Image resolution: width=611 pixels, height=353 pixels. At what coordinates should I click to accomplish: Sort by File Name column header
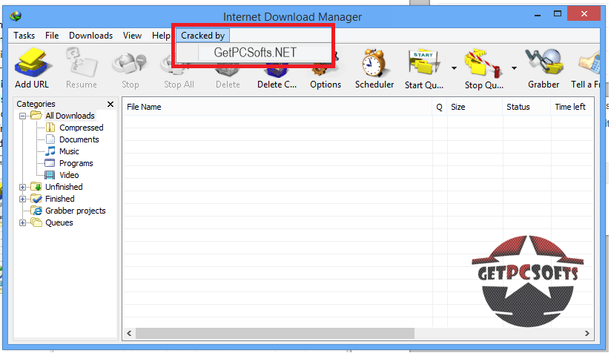[277, 107]
